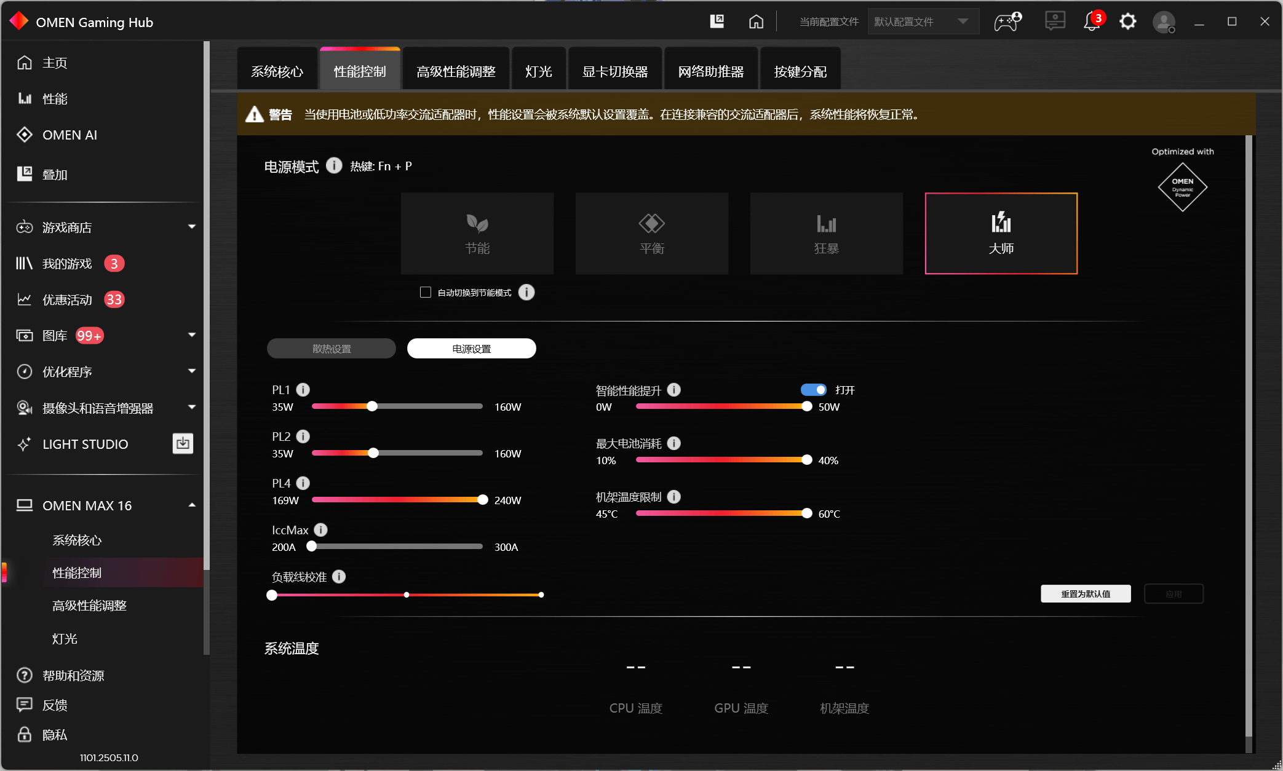Collapse the OMEN MAX 16 section
This screenshot has height=771, width=1283.
pyautogui.click(x=191, y=505)
